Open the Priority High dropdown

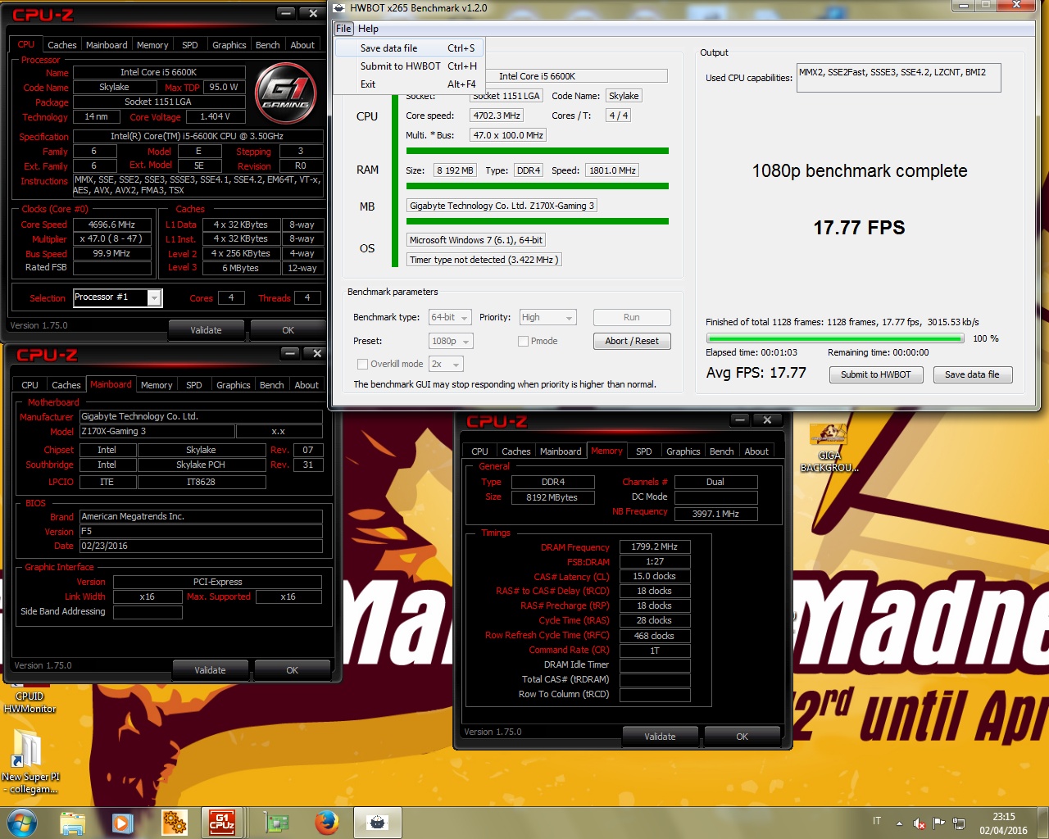[547, 317]
